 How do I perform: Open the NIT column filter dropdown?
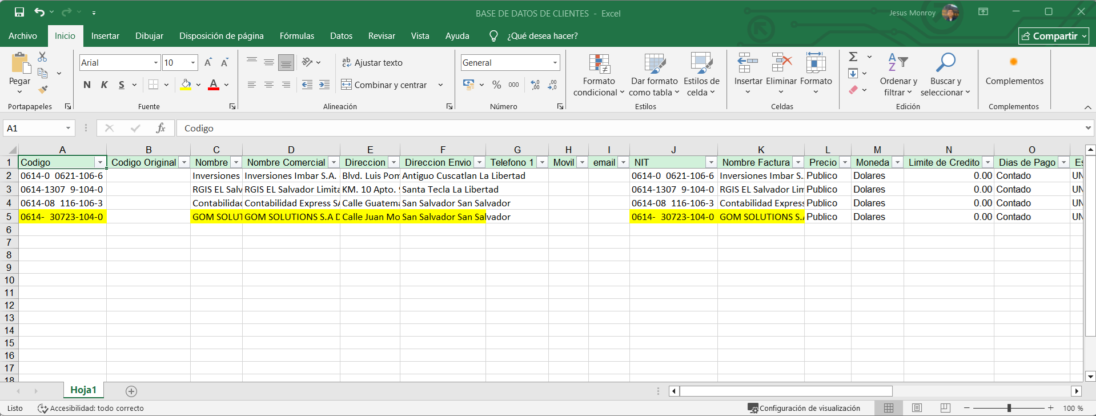tap(711, 162)
